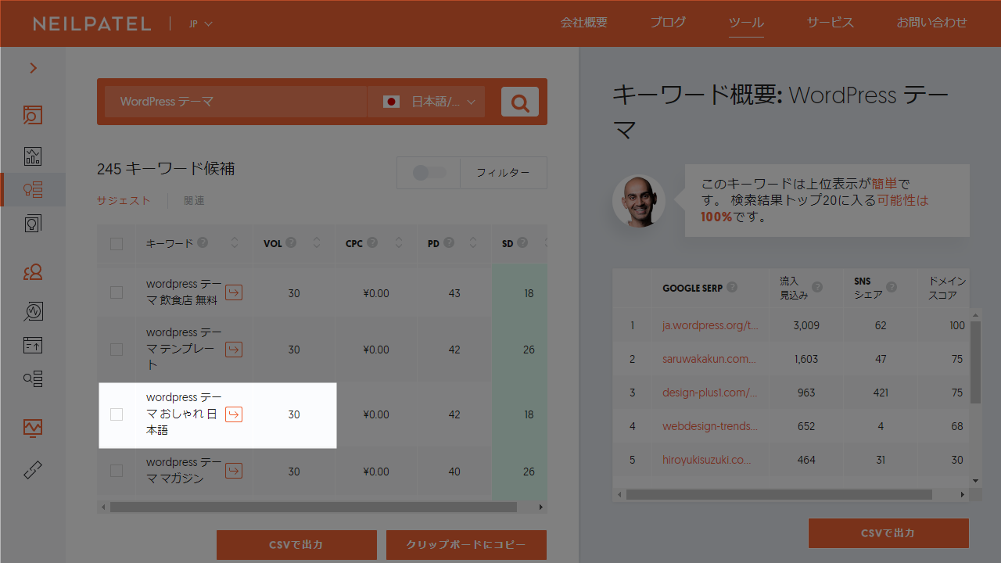
Task: Open the 日本語 language dropdown
Action: click(426, 102)
